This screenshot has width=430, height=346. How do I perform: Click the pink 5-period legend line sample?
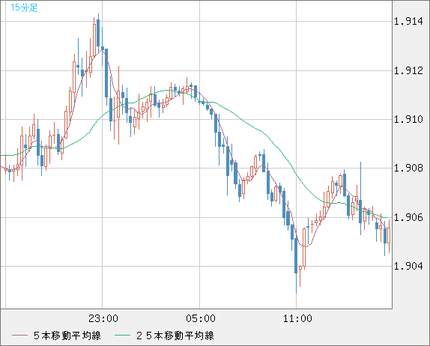(x=19, y=336)
